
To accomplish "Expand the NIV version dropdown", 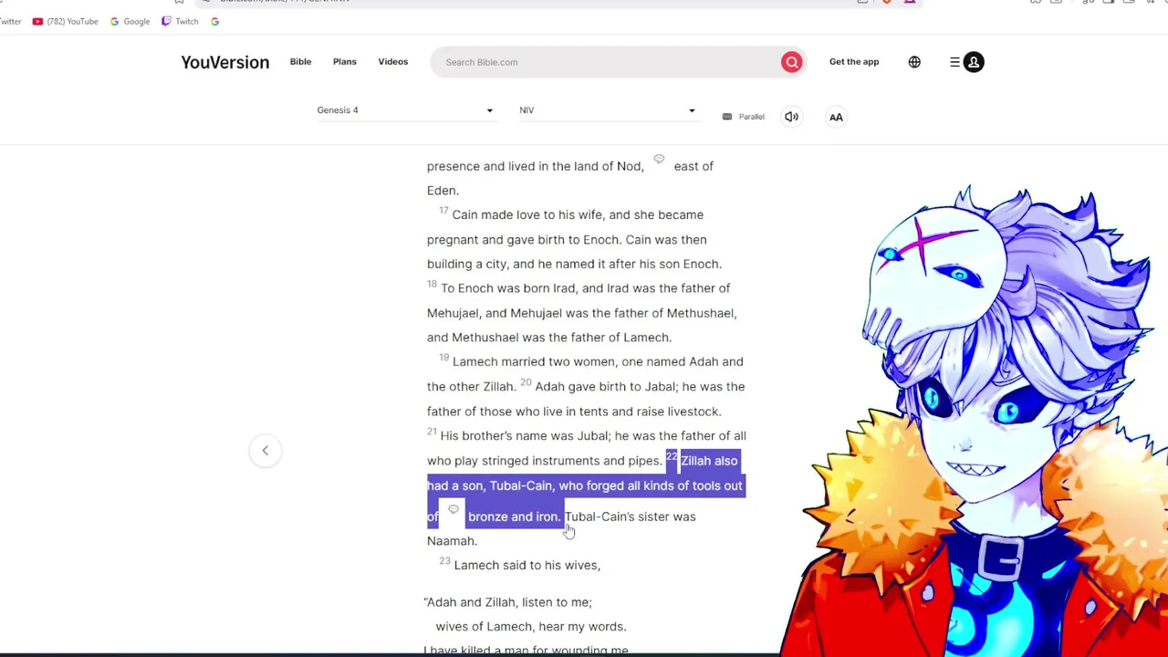I will tap(608, 110).
